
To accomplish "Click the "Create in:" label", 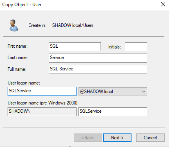I will tap(37, 25).
